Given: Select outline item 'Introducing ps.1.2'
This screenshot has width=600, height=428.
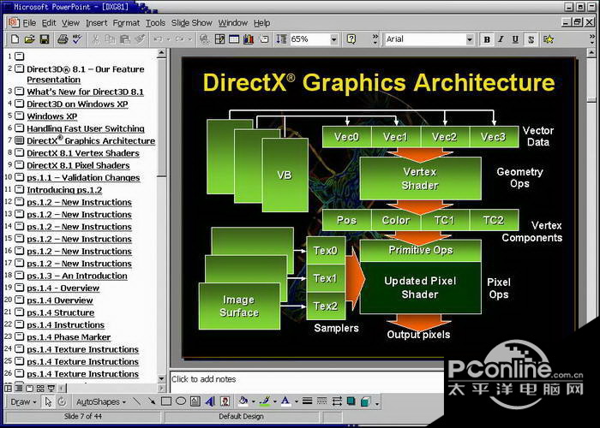Looking at the screenshot, I should [x=64, y=190].
